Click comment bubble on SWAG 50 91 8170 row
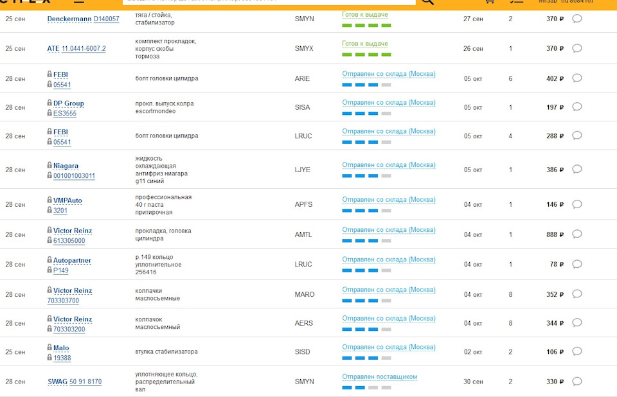The image size is (617, 397). tap(577, 382)
